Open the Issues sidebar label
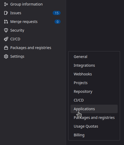This screenshot has width=124, height=145. tap(16, 13)
